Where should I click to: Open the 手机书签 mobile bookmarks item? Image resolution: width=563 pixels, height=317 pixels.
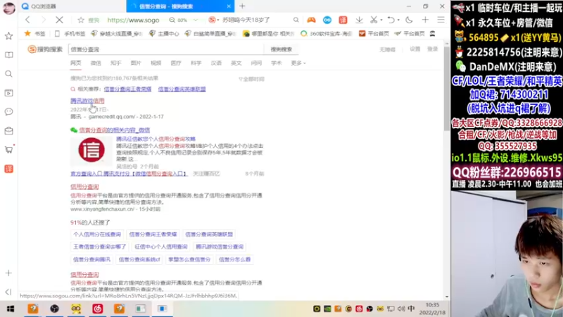70,33
